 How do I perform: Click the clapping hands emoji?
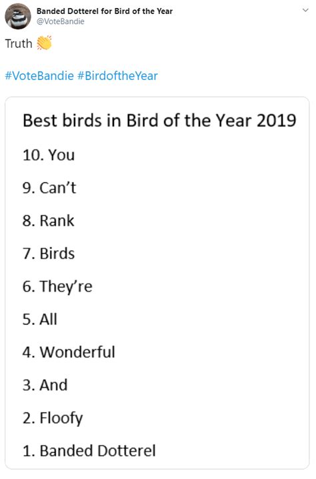[44, 43]
